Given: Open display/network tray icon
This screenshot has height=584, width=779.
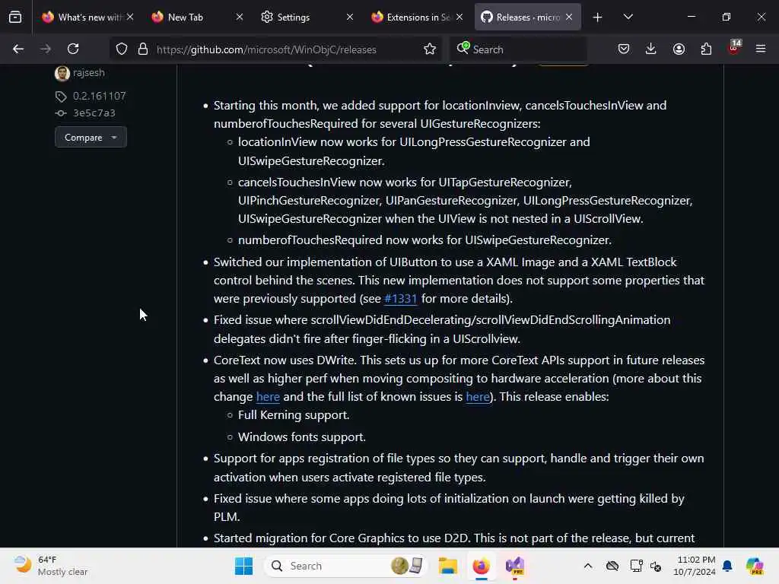Looking at the screenshot, I should coord(636,566).
